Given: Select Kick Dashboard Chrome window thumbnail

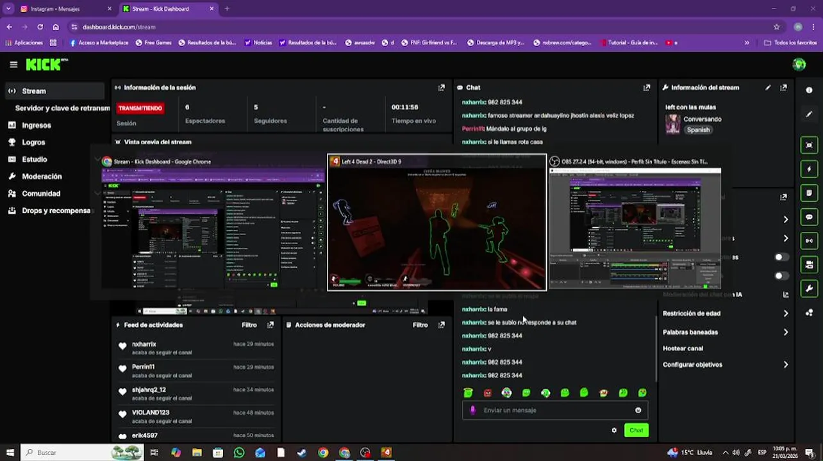Looking at the screenshot, I should (x=213, y=223).
